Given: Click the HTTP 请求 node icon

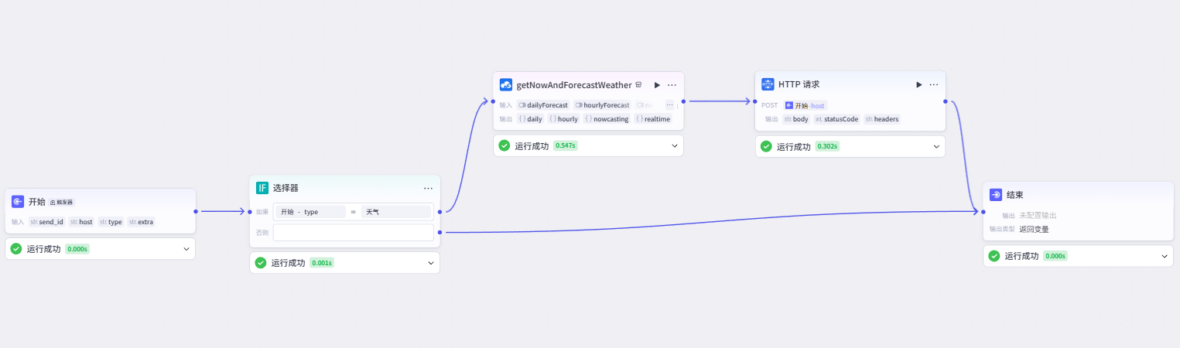Looking at the screenshot, I should tap(768, 84).
